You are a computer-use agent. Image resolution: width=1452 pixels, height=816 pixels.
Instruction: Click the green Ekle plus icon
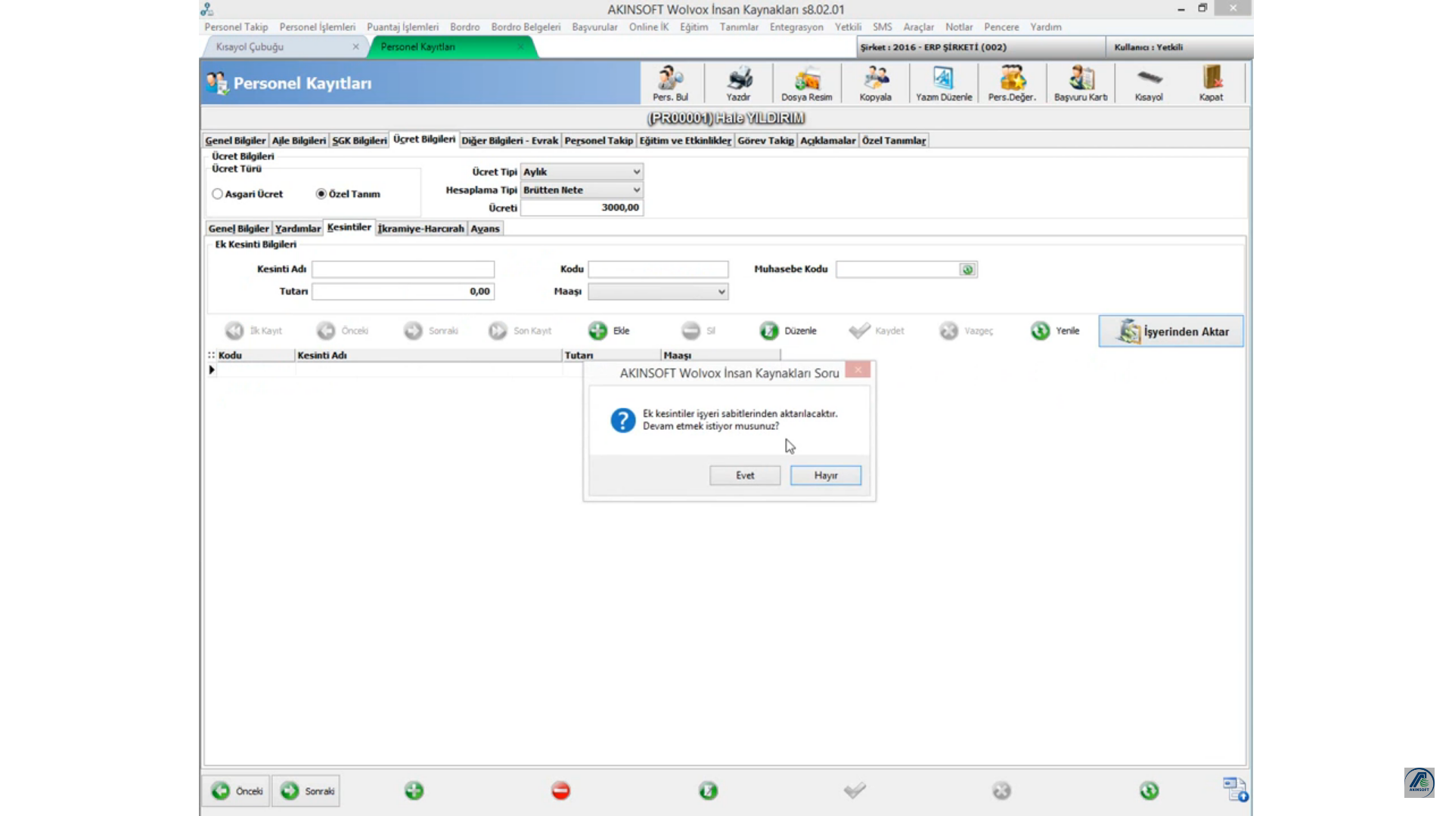(x=597, y=331)
